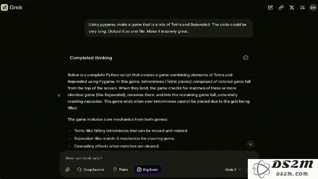Click the Cascading effects bullet item
Viewport: 318px width, 179px height.
pyautogui.click(x=117, y=146)
